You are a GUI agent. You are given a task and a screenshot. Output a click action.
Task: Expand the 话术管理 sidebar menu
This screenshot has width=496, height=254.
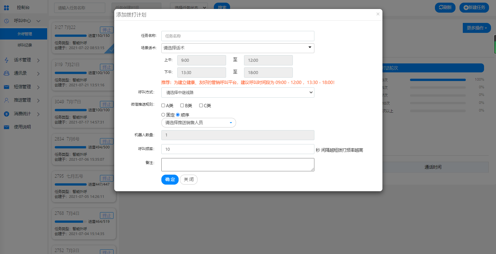(x=39, y=60)
